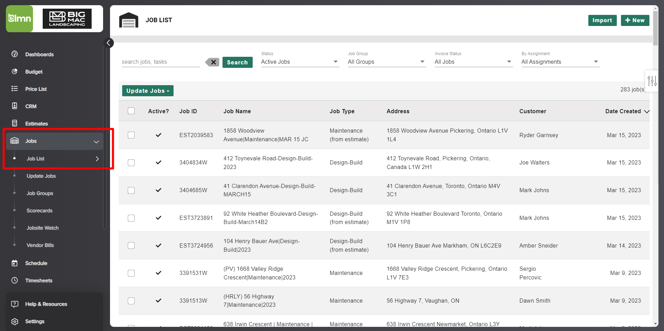Check the box for job EST3724956
This screenshot has width=664, height=331.
click(131, 245)
